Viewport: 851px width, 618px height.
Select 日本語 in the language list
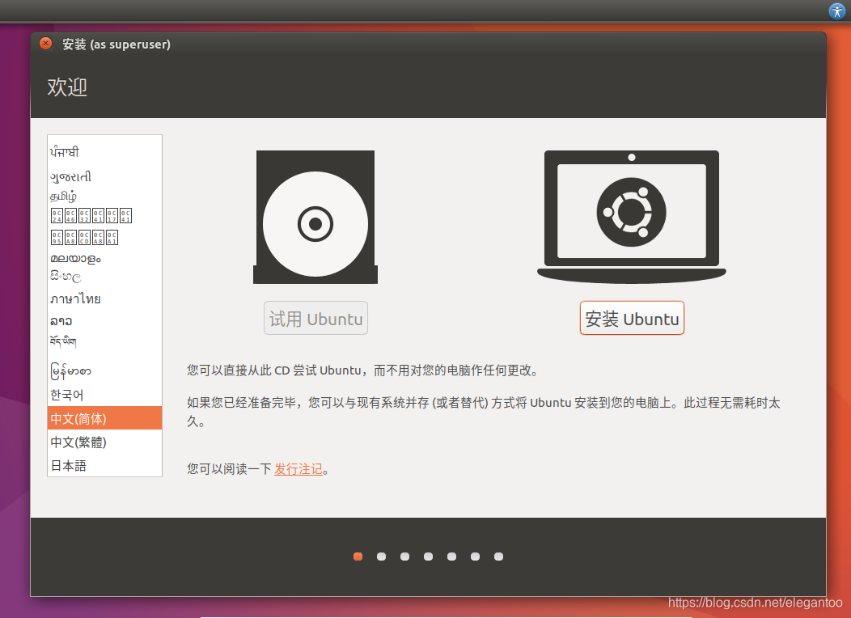104,466
